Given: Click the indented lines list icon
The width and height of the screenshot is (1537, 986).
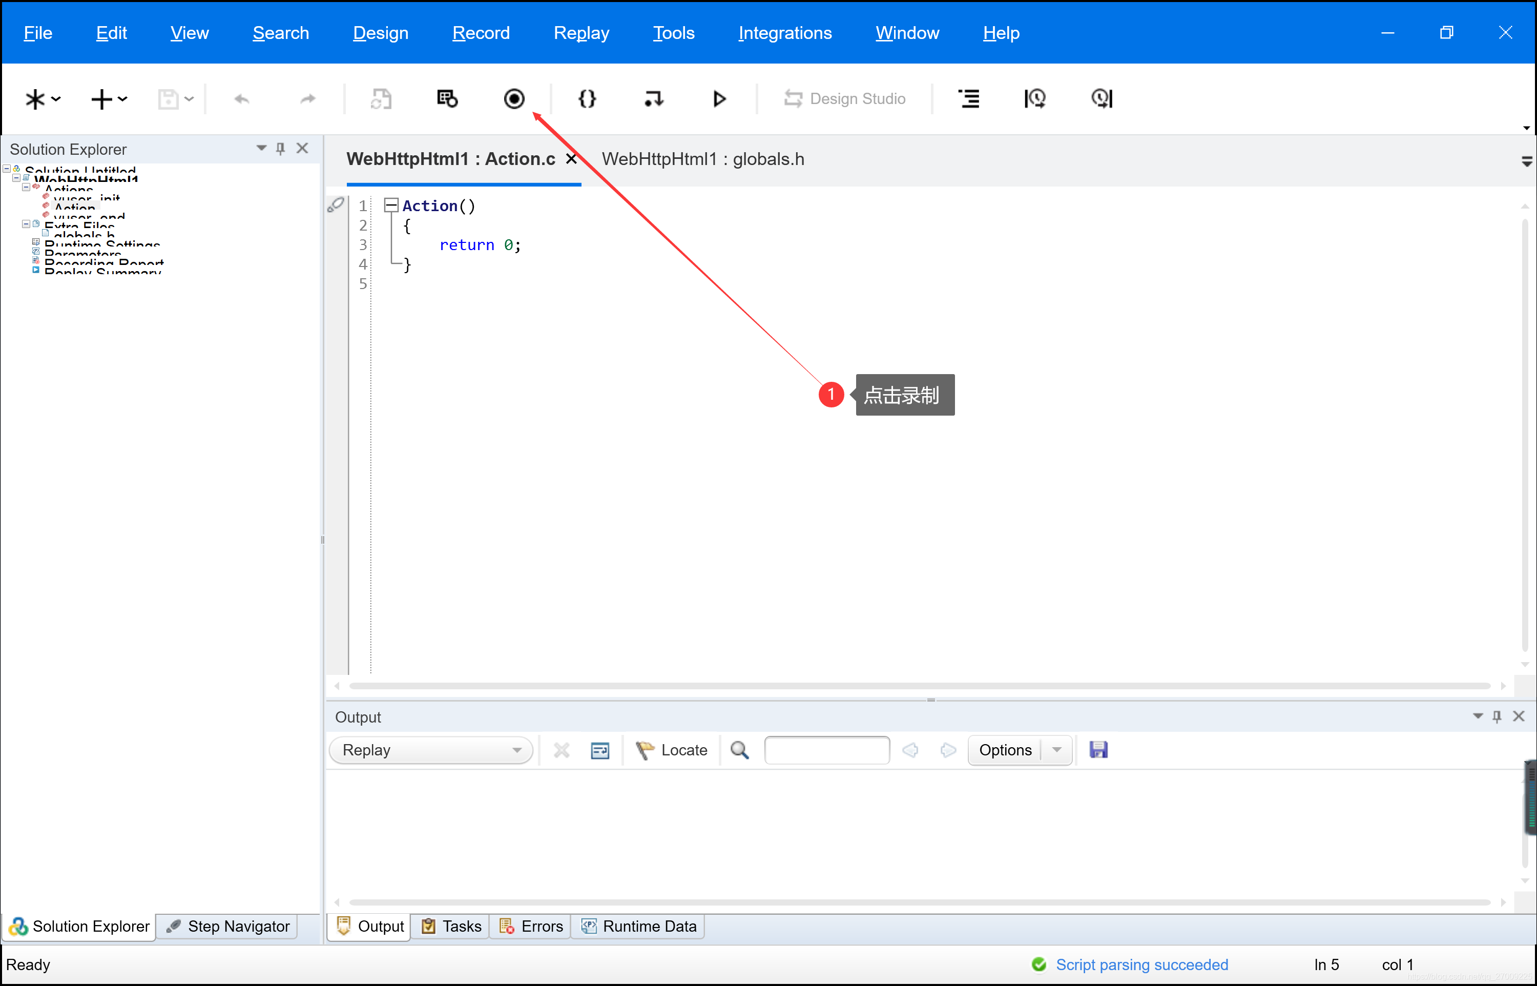Looking at the screenshot, I should click(969, 98).
